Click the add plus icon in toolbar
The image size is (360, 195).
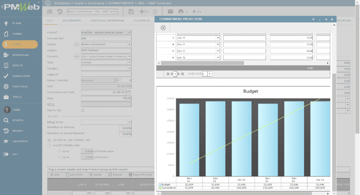pos(142,12)
